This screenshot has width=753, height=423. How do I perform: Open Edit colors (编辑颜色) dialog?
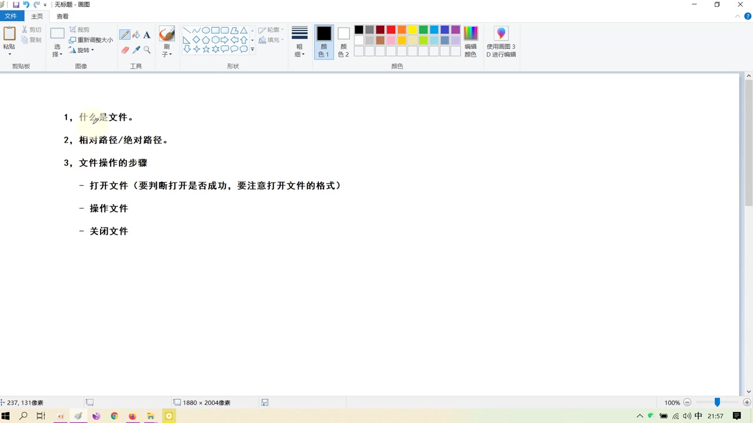click(x=471, y=41)
